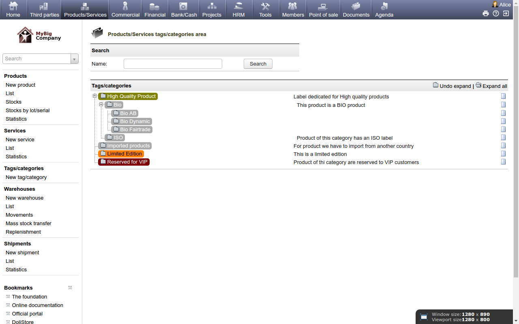Open the help question mark icon
The height and width of the screenshot is (324, 519).
click(x=496, y=13)
